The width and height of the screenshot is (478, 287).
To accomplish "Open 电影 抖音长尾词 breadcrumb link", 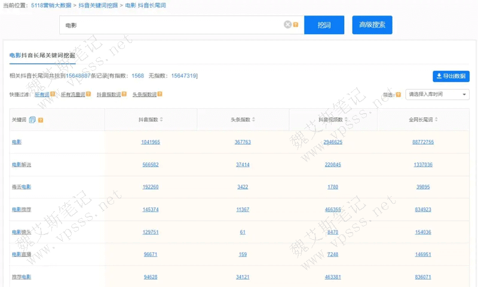I will coord(145,5).
